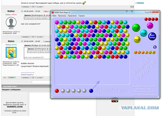The image size is (166, 116).
Task: Click the правка link in Blatero's post
Action: [x=47, y=41]
